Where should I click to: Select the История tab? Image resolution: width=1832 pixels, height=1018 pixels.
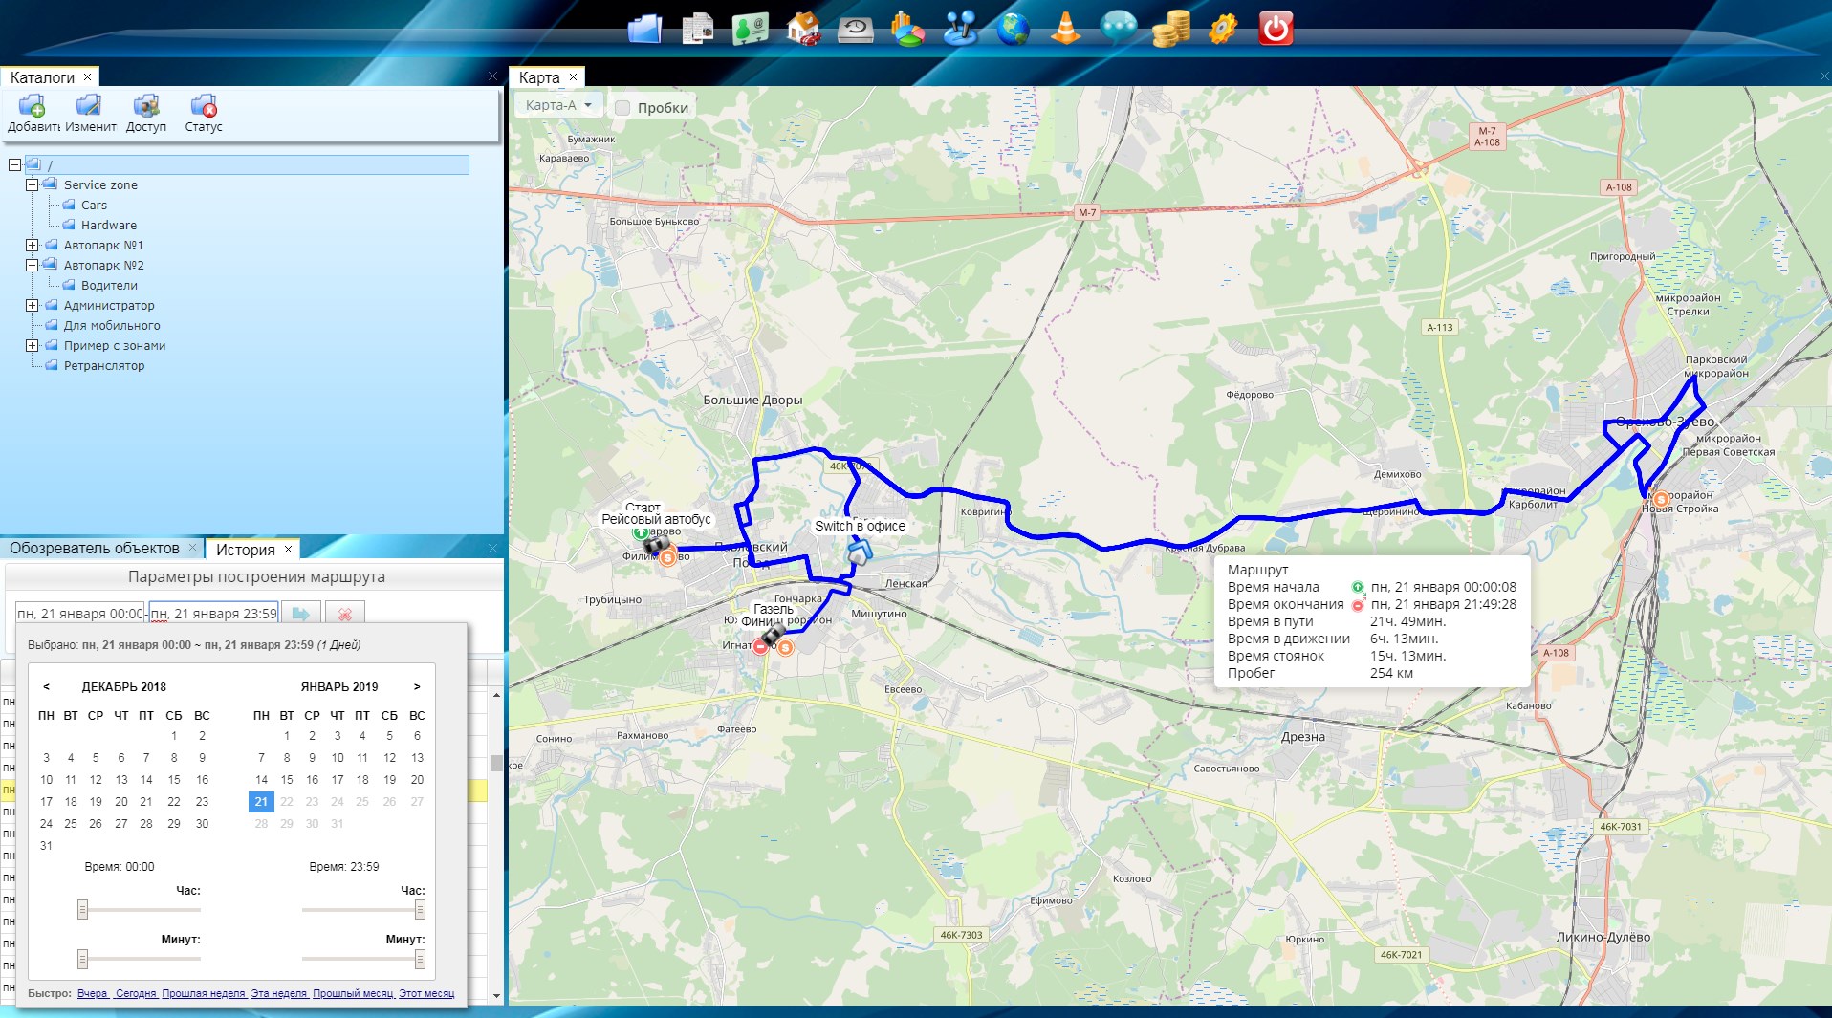tap(245, 550)
